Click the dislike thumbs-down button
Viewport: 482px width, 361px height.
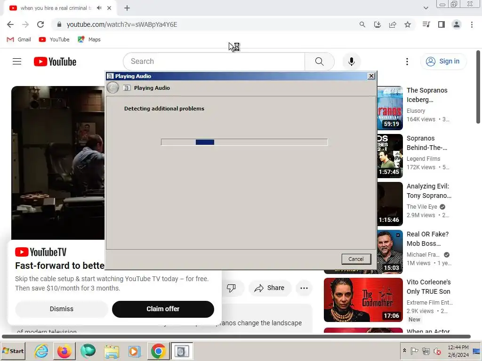pos(231,288)
